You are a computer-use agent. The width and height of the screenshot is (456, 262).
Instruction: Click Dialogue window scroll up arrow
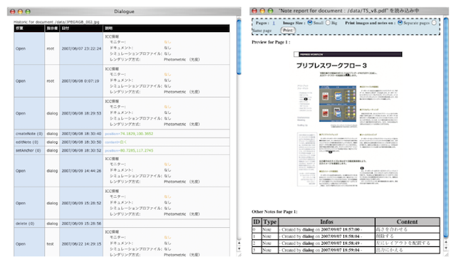point(239,243)
